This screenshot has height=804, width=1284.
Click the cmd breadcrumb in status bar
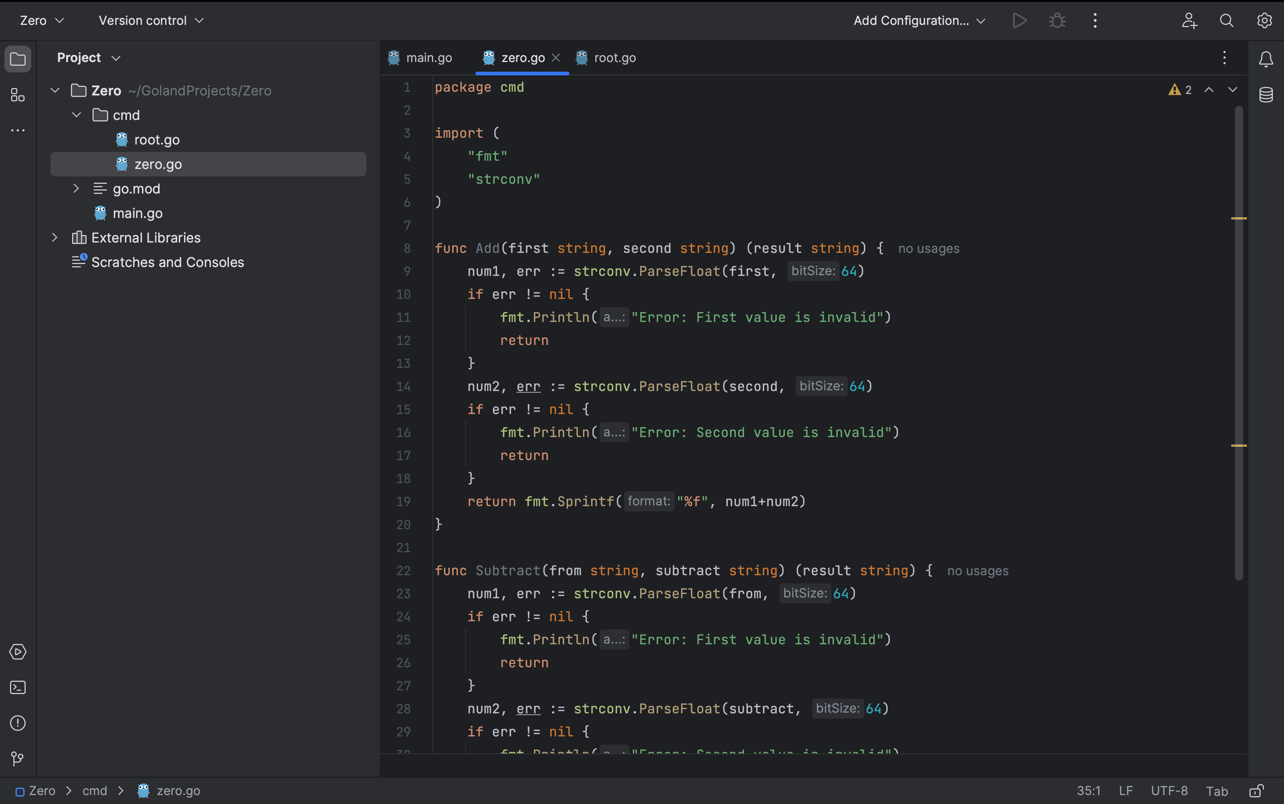(x=95, y=791)
